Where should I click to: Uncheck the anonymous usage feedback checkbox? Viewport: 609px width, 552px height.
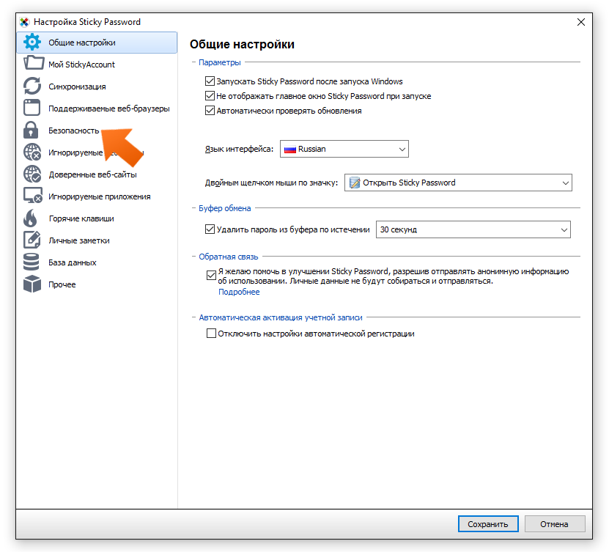coord(211,276)
